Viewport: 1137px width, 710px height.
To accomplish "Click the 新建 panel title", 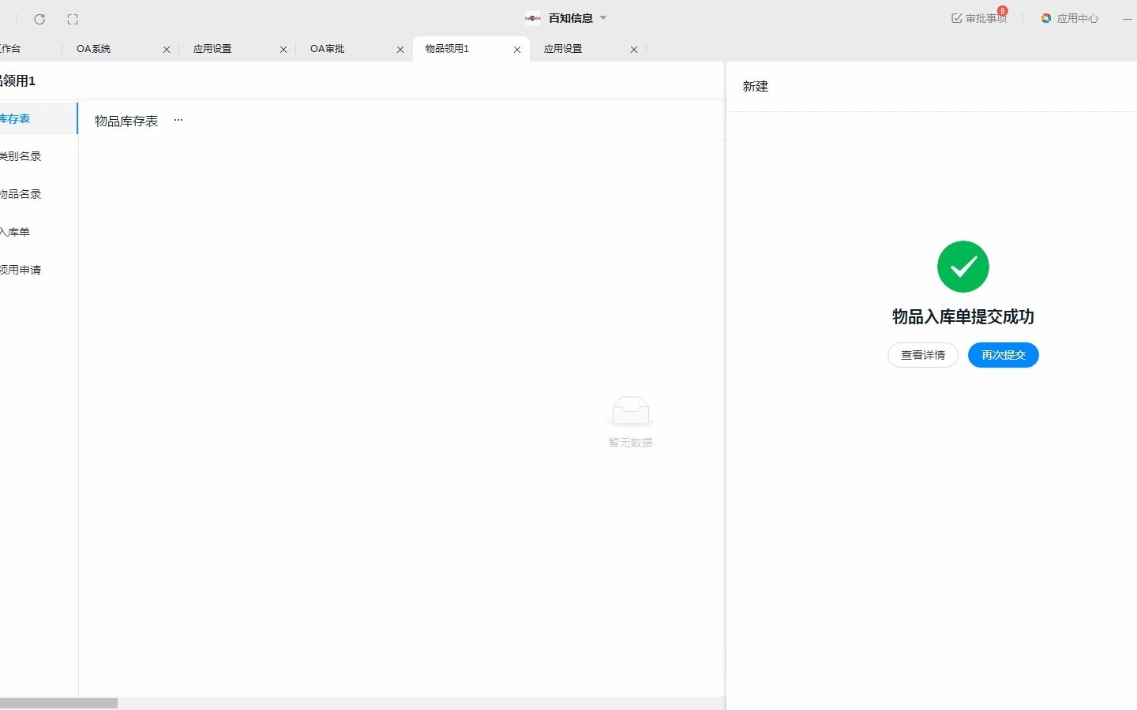I will click(756, 87).
